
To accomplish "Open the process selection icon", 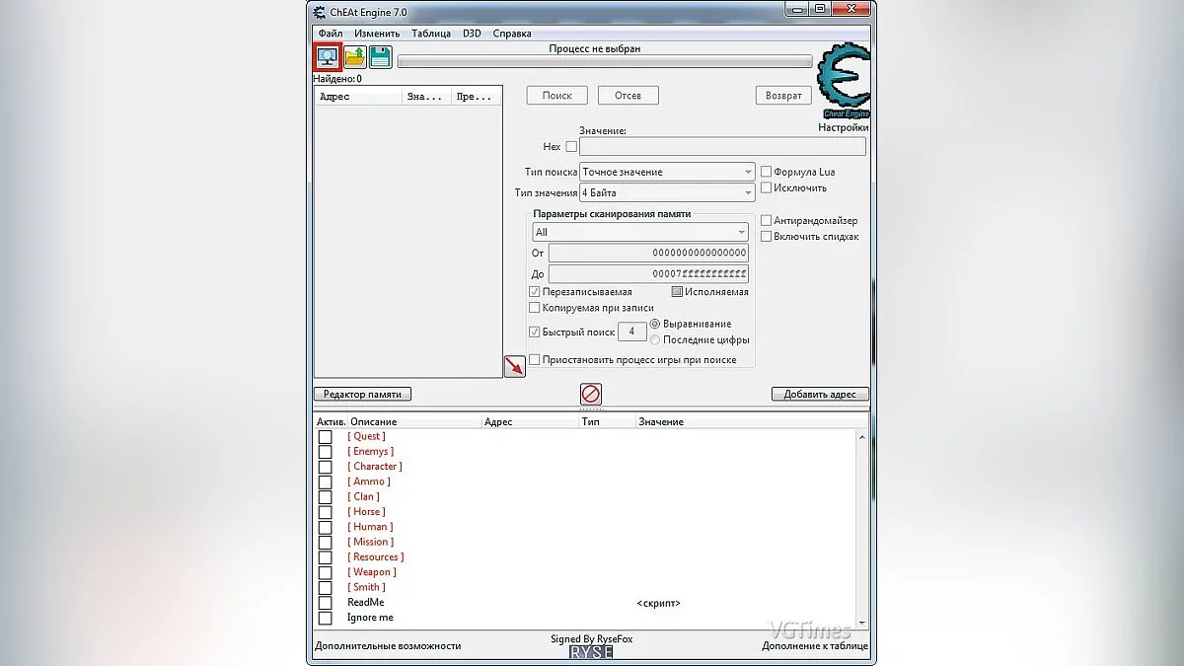I will pyautogui.click(x=328, y=57).
